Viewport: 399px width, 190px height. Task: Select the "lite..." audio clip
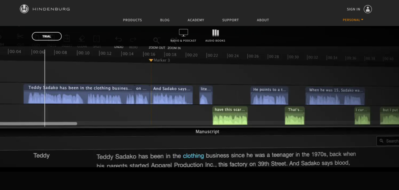click(206, 95)
